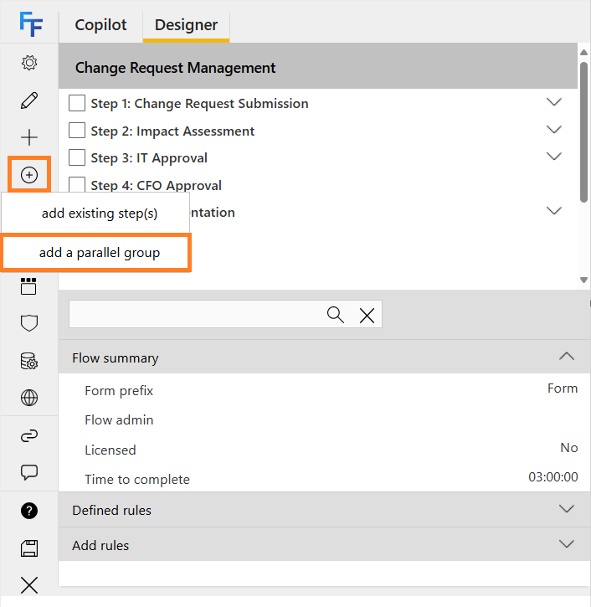
Task: Open the database settings icon
Action: click(x=29, y=361)
